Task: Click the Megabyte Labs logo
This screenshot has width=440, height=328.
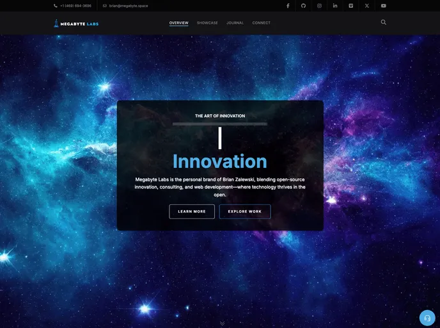Action: (76, 24)
